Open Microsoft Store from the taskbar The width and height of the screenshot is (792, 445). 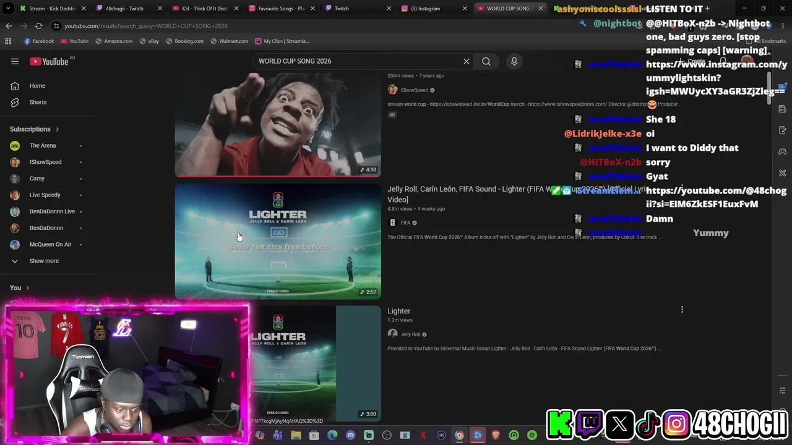(314, 435)
